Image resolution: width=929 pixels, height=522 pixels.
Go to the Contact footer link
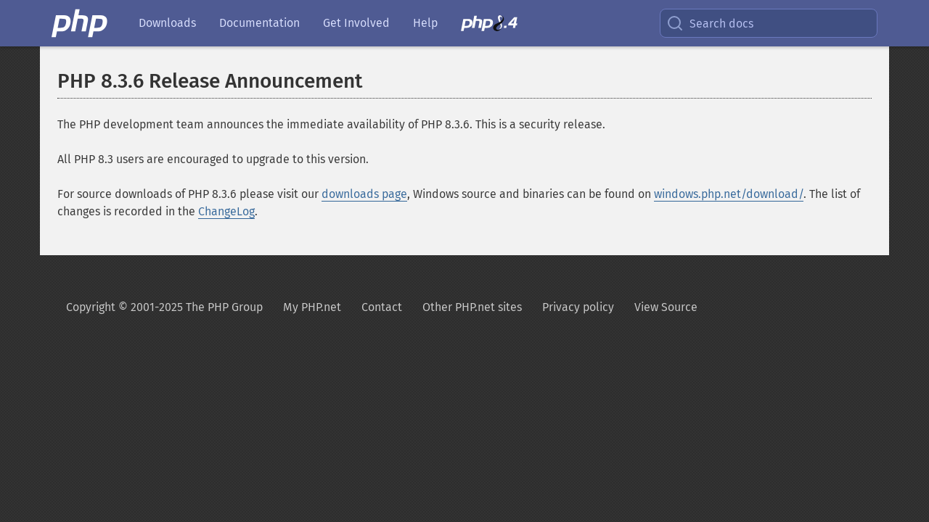[381, 307]
